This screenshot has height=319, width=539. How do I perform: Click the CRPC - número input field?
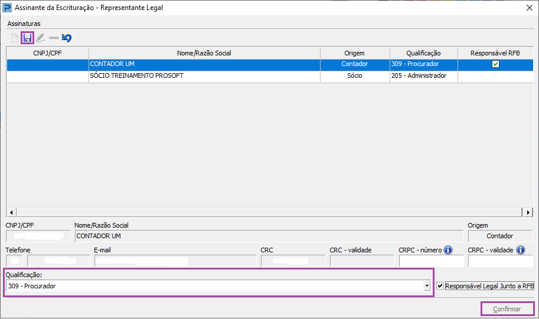tap(431, 261)
